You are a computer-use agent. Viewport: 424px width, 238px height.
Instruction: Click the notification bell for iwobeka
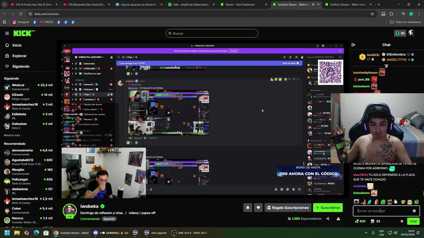tap(247, 208)
